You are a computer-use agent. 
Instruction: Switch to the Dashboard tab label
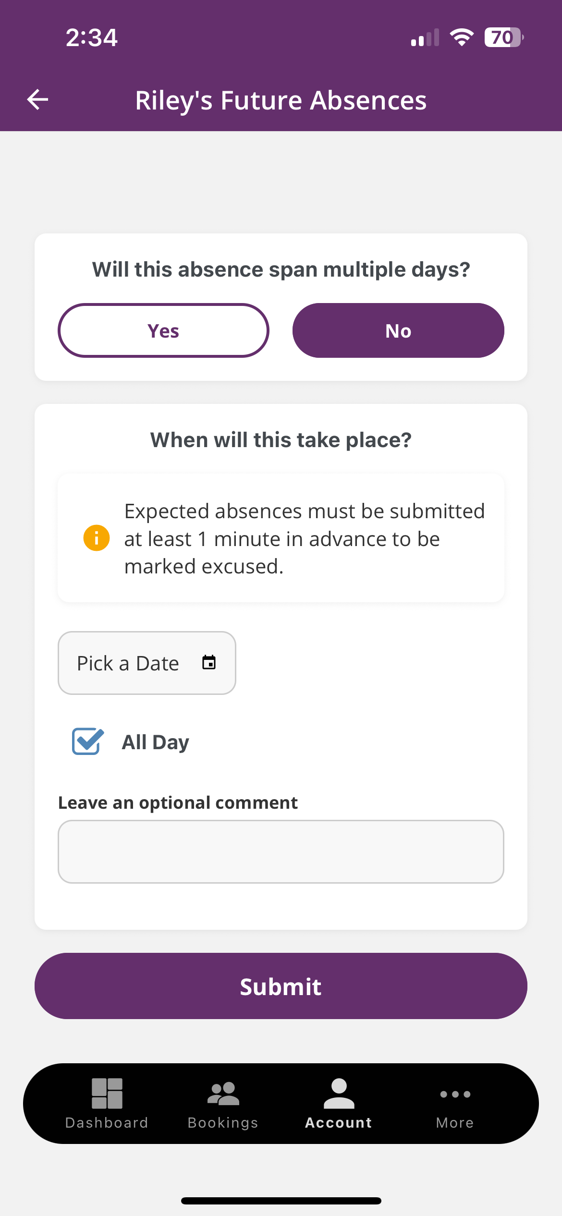[107, 1123]
